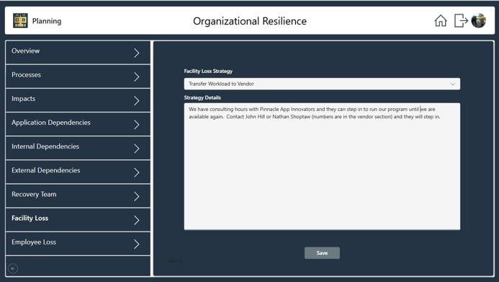499x282 pixels.
Task: Open the Processes section
Action: pyautogui.click(x=78, y=76)
